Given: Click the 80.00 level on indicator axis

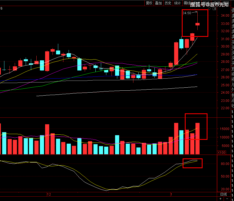Looking at the screenshot, I should point(225,164).
